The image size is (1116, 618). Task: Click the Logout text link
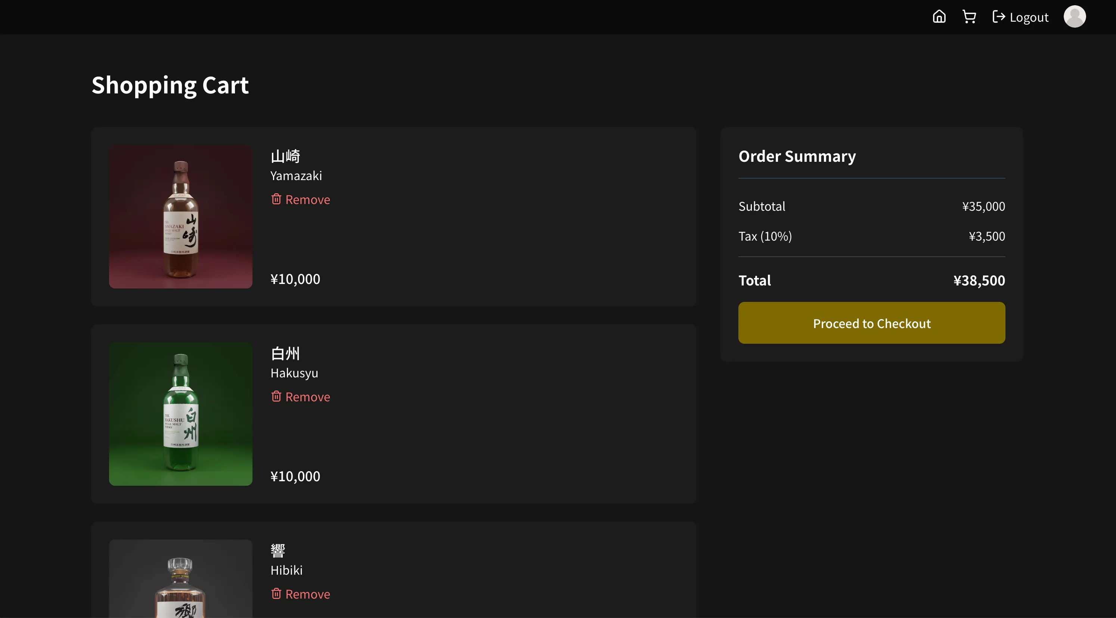click(1029, 17)
